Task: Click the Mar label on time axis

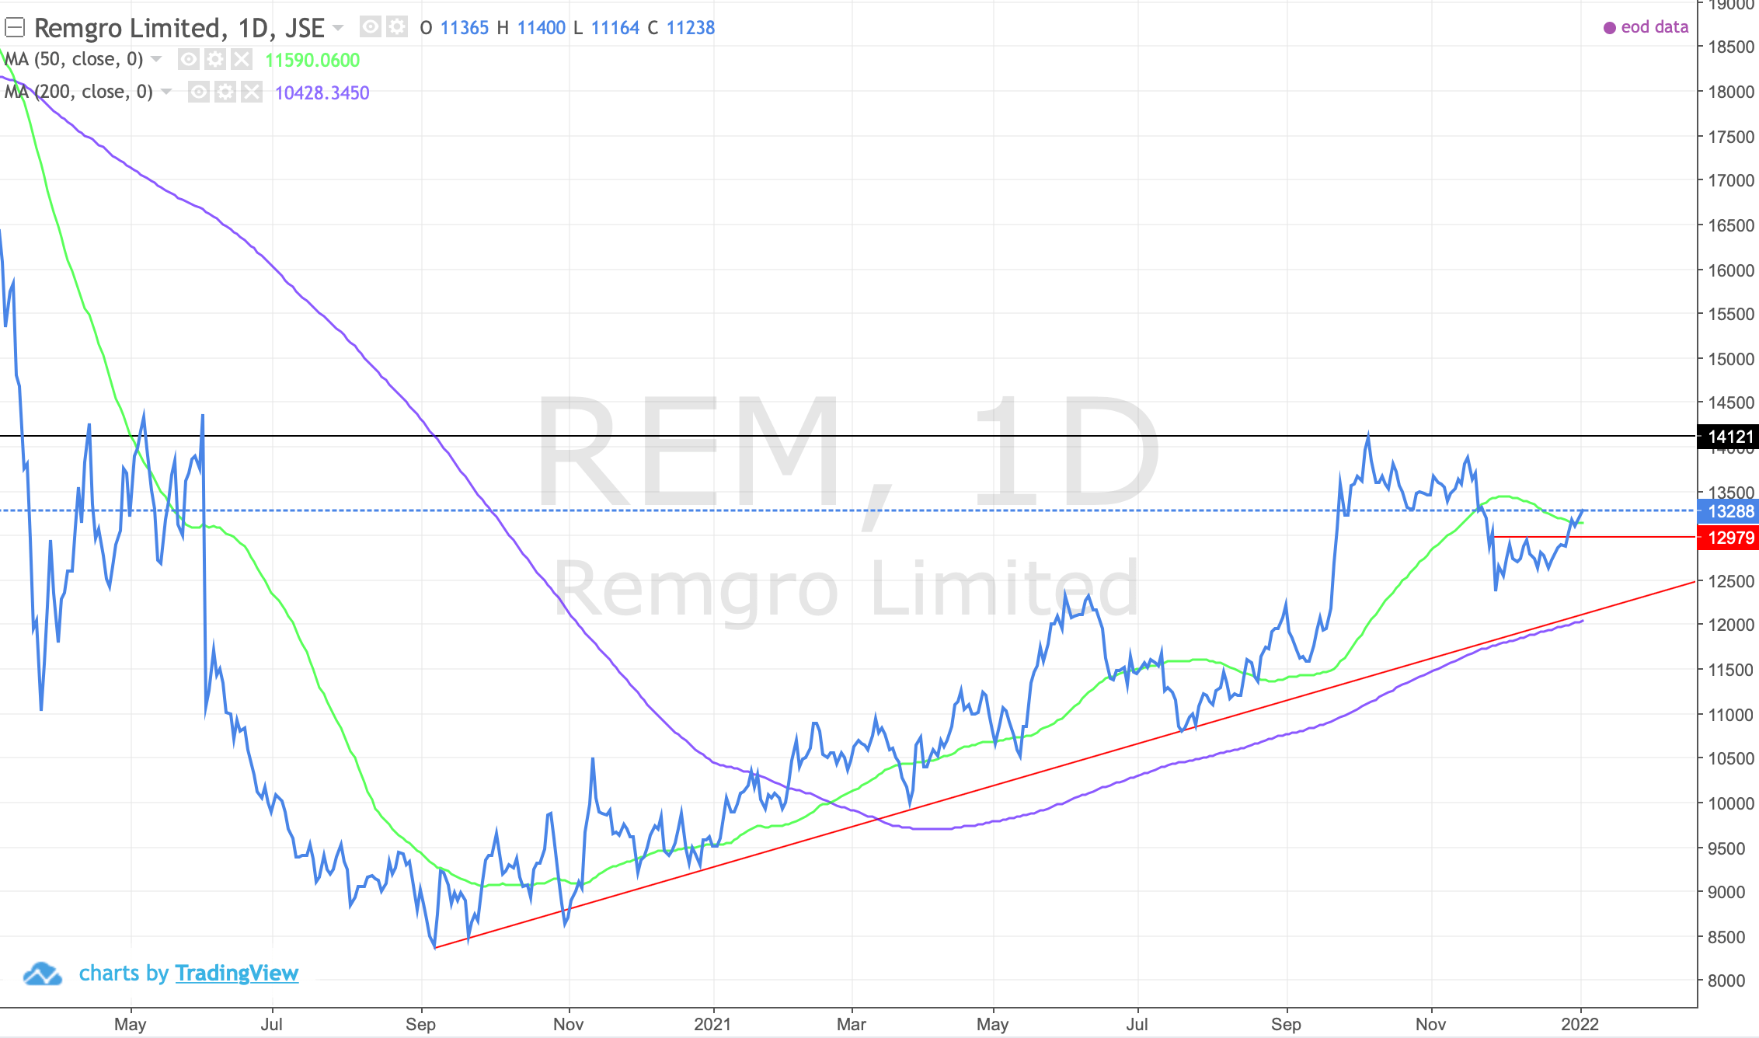Action: (852, 1024)
